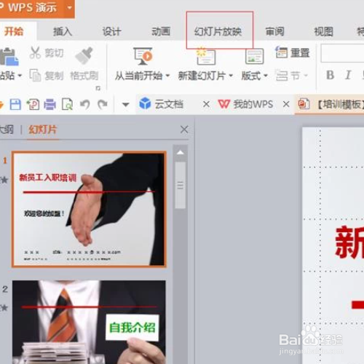Viewport: 364px width, 364px height.
Task: Click the redo arrow icon
Action: (x=103, y=105)
